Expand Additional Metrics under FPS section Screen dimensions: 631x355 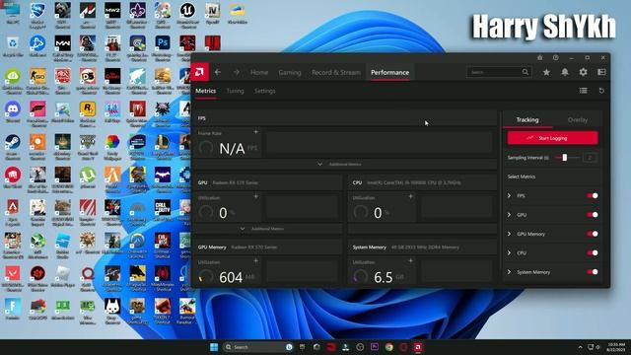click(345, 165)
